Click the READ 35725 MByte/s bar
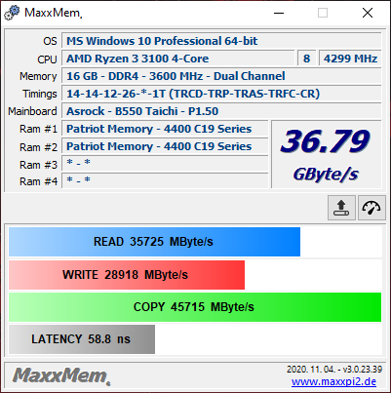Viewport: 391px width, 393px height. [x=154, y=242]
